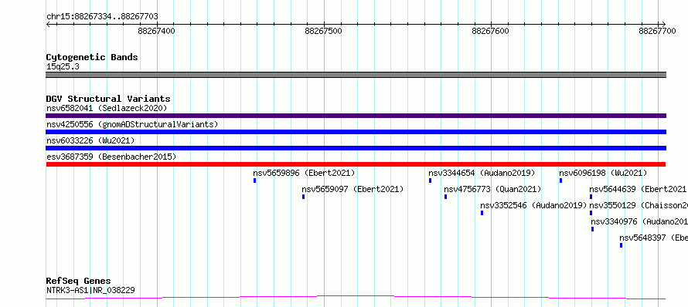Open the nsv6582041 (Sedlazeck2020) label

click(107, 108)
